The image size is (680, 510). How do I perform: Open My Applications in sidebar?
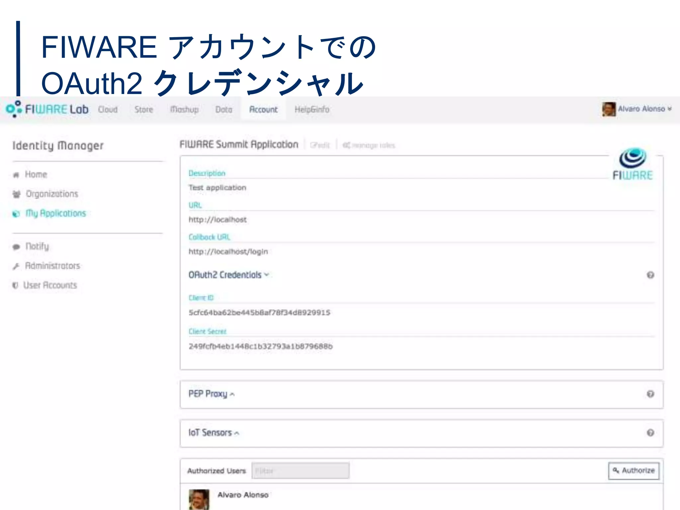coord(56,213)
